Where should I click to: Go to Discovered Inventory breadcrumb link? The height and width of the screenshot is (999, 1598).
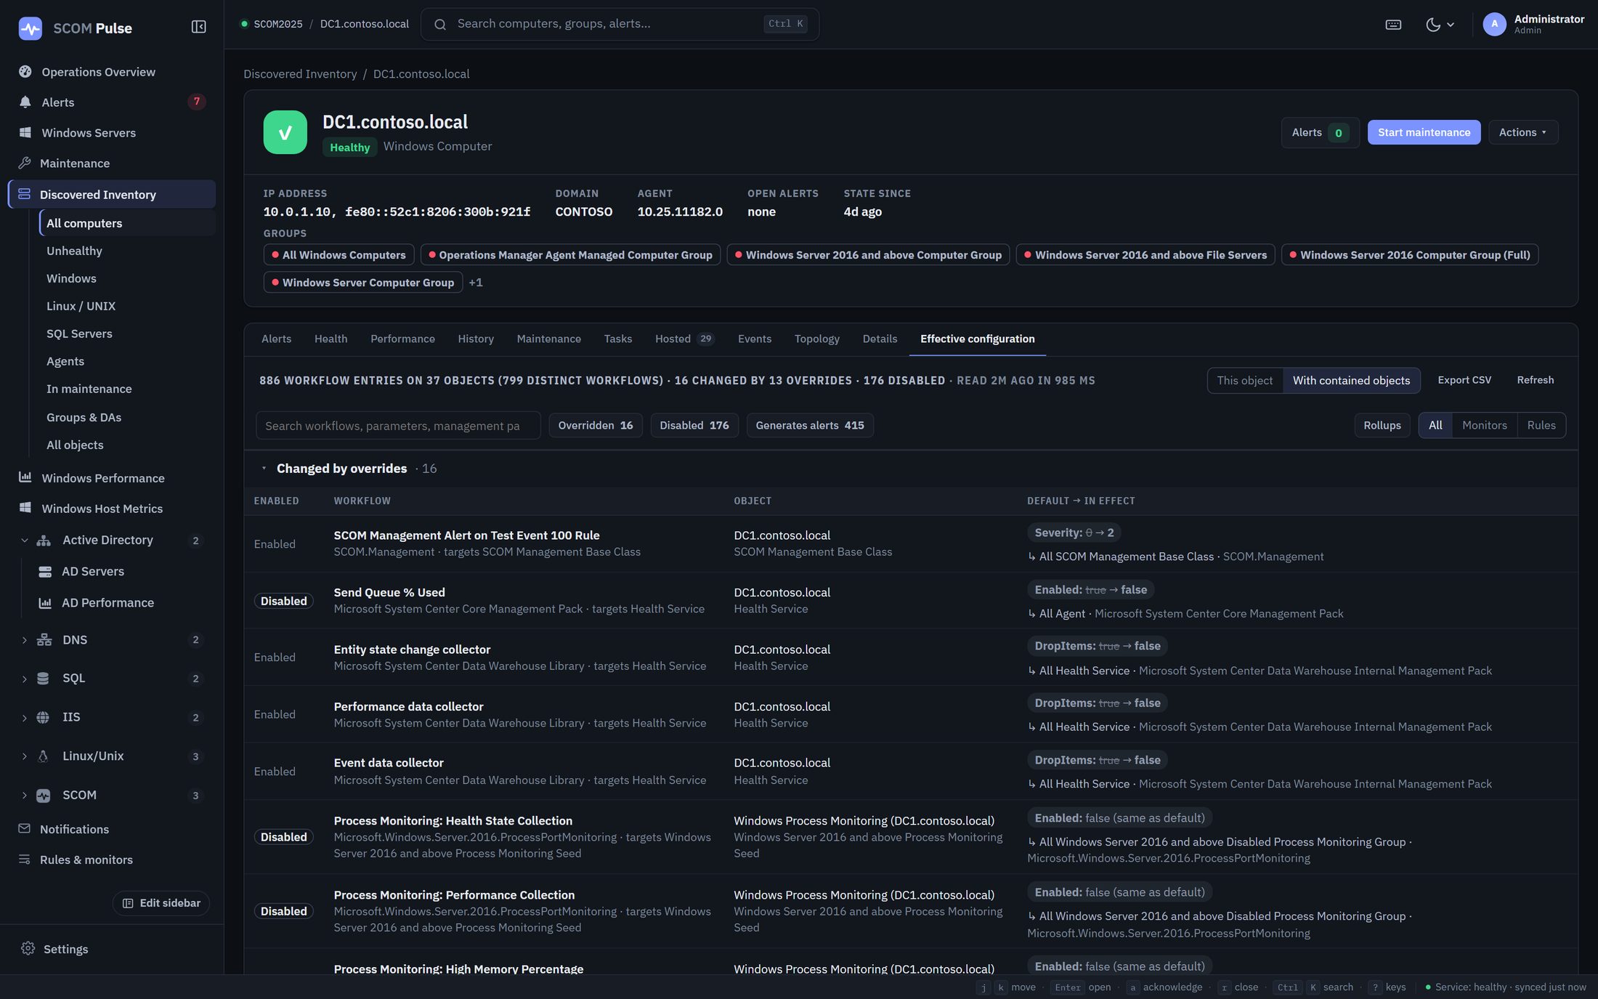(x=300, y=73)
